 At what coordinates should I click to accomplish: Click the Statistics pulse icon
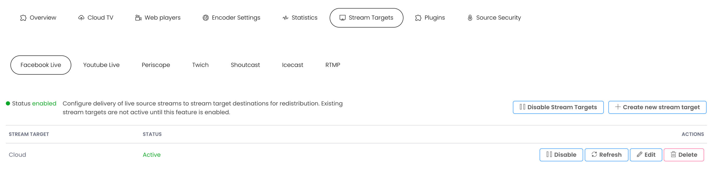tap(285, 18)
